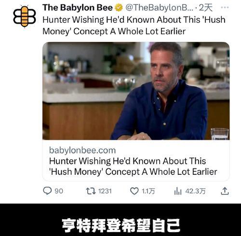Click the 42.3万 views count
Screen dimensions: 241x236
point(195,191)
